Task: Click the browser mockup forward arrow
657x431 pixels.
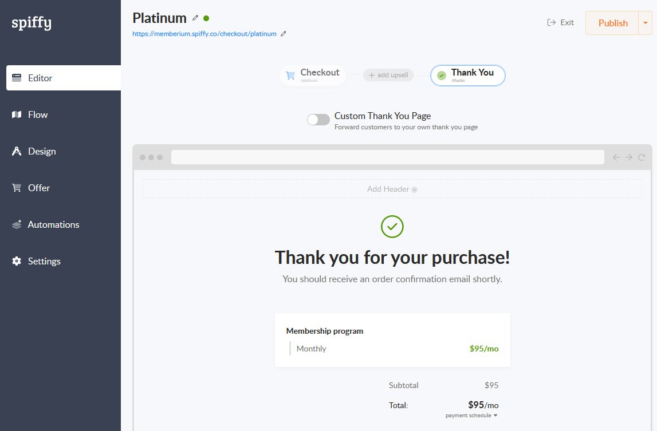Action: pyautogui.click(x=628, y=157)
